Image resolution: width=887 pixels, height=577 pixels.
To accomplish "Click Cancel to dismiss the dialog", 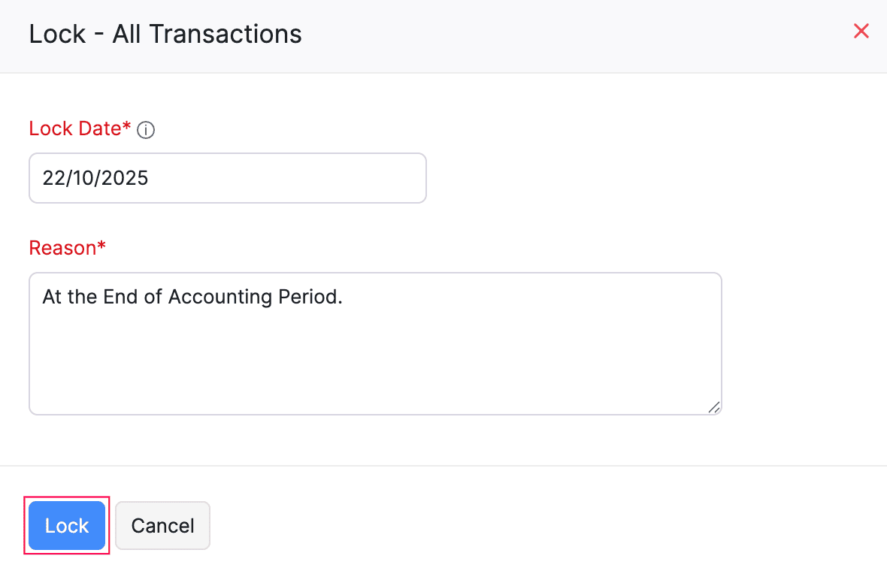I will pos(162,525).
